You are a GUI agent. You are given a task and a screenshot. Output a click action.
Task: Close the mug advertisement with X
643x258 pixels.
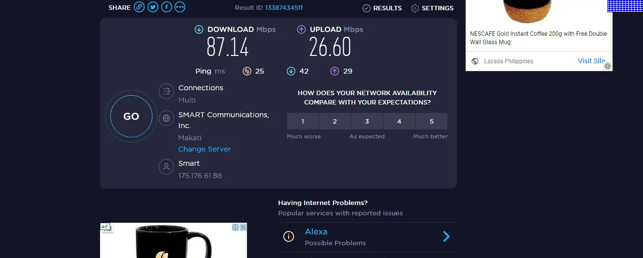tap(243, 227)
